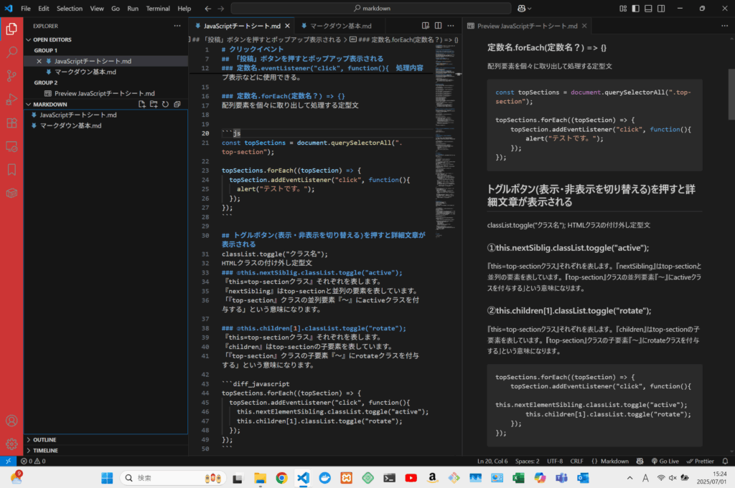Switch to the マークダウン基本.md editor tab

pos(341,27)
